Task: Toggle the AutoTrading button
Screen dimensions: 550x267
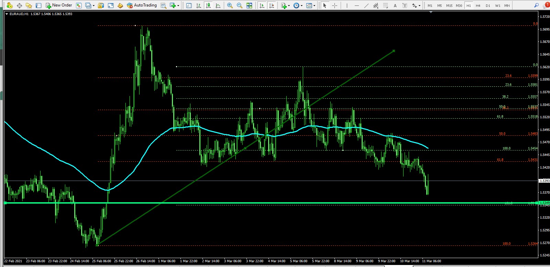Action: point(142,5)
